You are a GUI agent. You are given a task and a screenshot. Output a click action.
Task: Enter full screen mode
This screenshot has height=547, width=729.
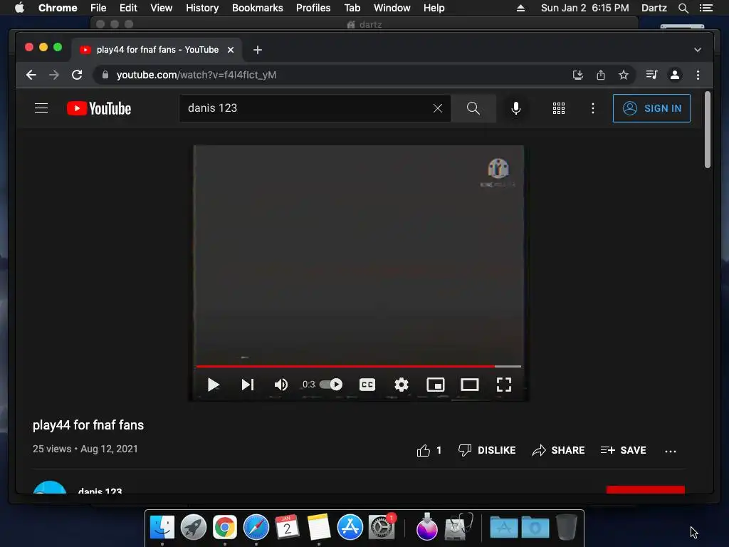[x=504, y=385]
